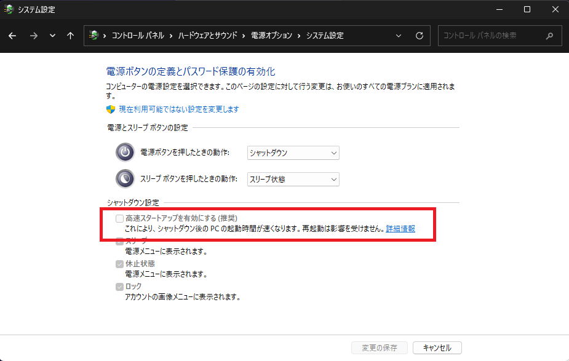The height and width of the screenshot is (361, 569).
Task: Go to ハードウェアとサウンド breadcrumb
Action: pyautogui.click(x=207, y=36)
